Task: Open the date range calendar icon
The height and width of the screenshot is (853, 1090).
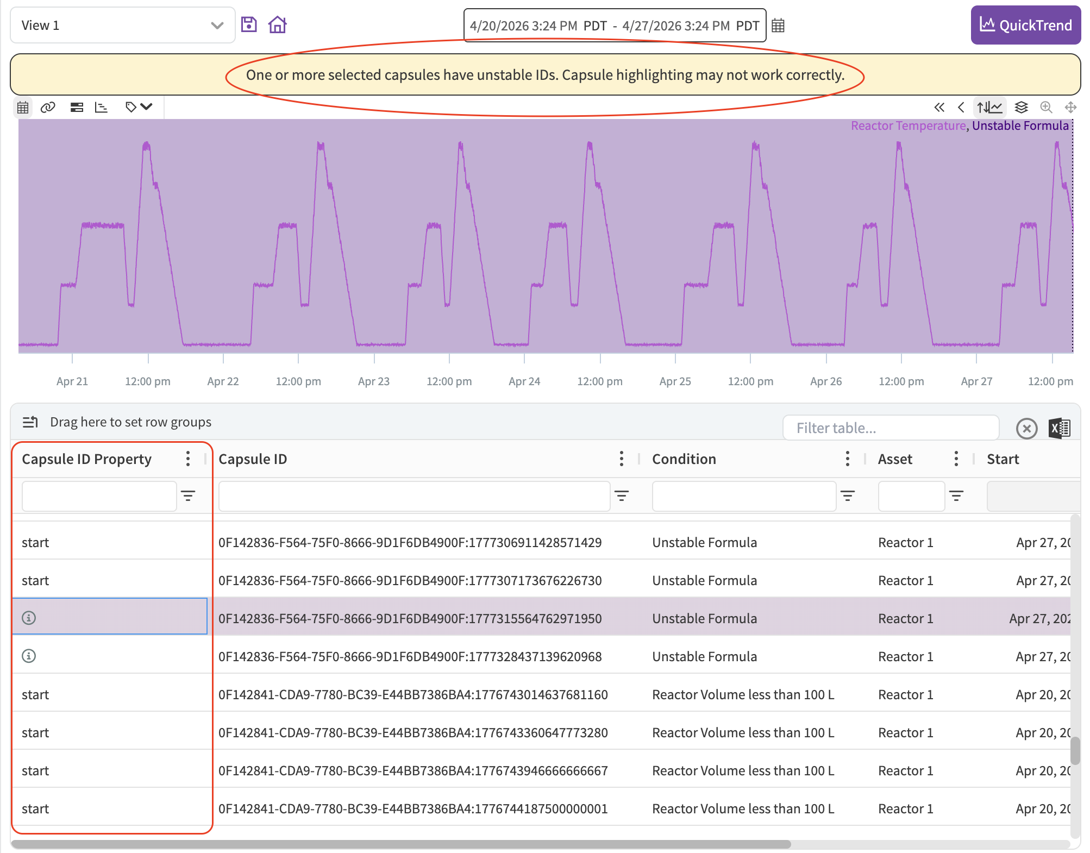Action: [778, 26]
